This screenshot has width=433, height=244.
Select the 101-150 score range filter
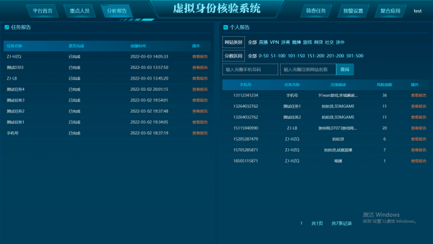[x=296, y=56]
